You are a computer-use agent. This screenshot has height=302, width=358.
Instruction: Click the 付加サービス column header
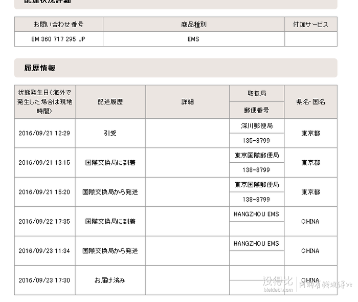(311, 24)
